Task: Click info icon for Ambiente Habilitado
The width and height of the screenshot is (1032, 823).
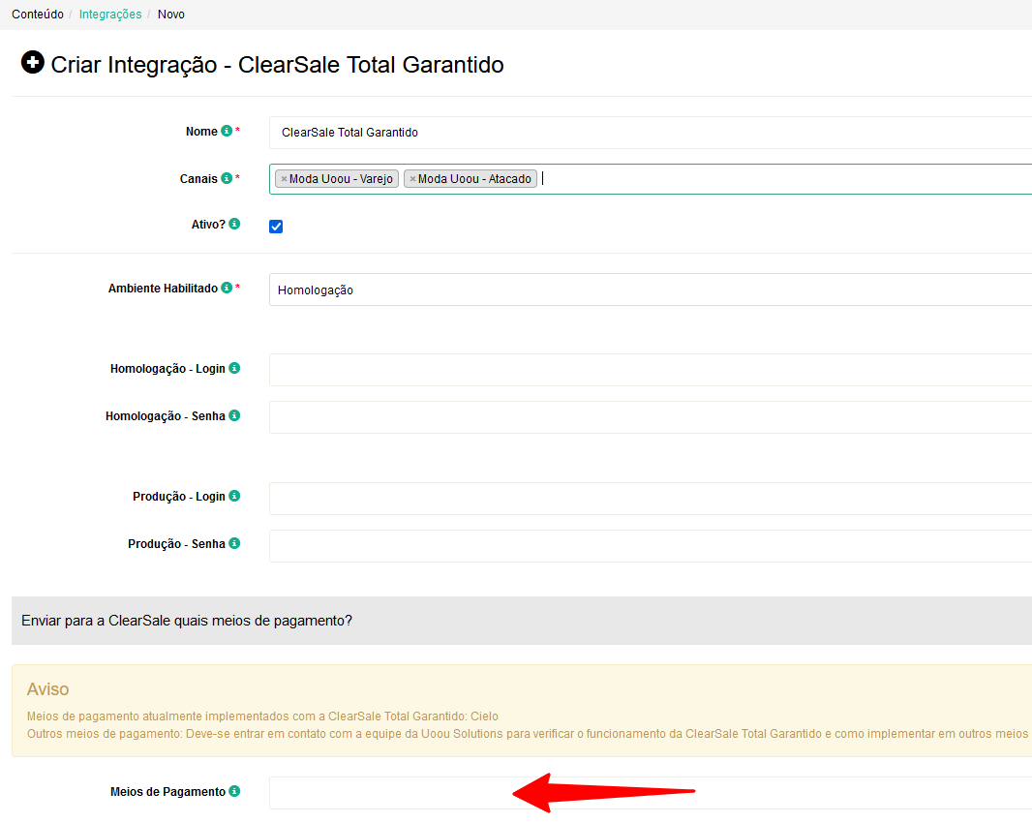Action: point(227,288)
